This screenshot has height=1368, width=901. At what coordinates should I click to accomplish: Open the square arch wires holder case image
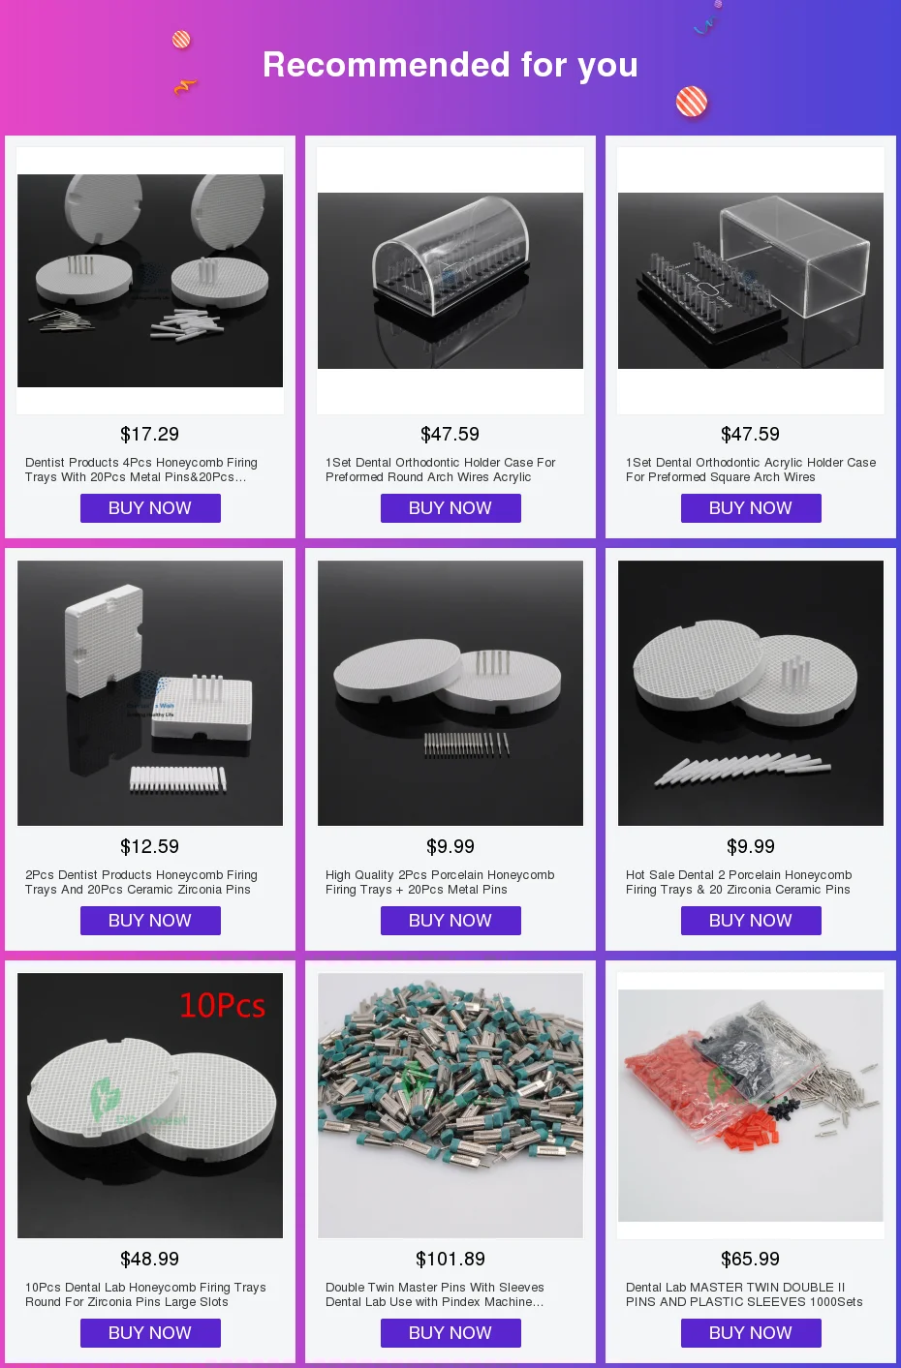coord(751,281)
